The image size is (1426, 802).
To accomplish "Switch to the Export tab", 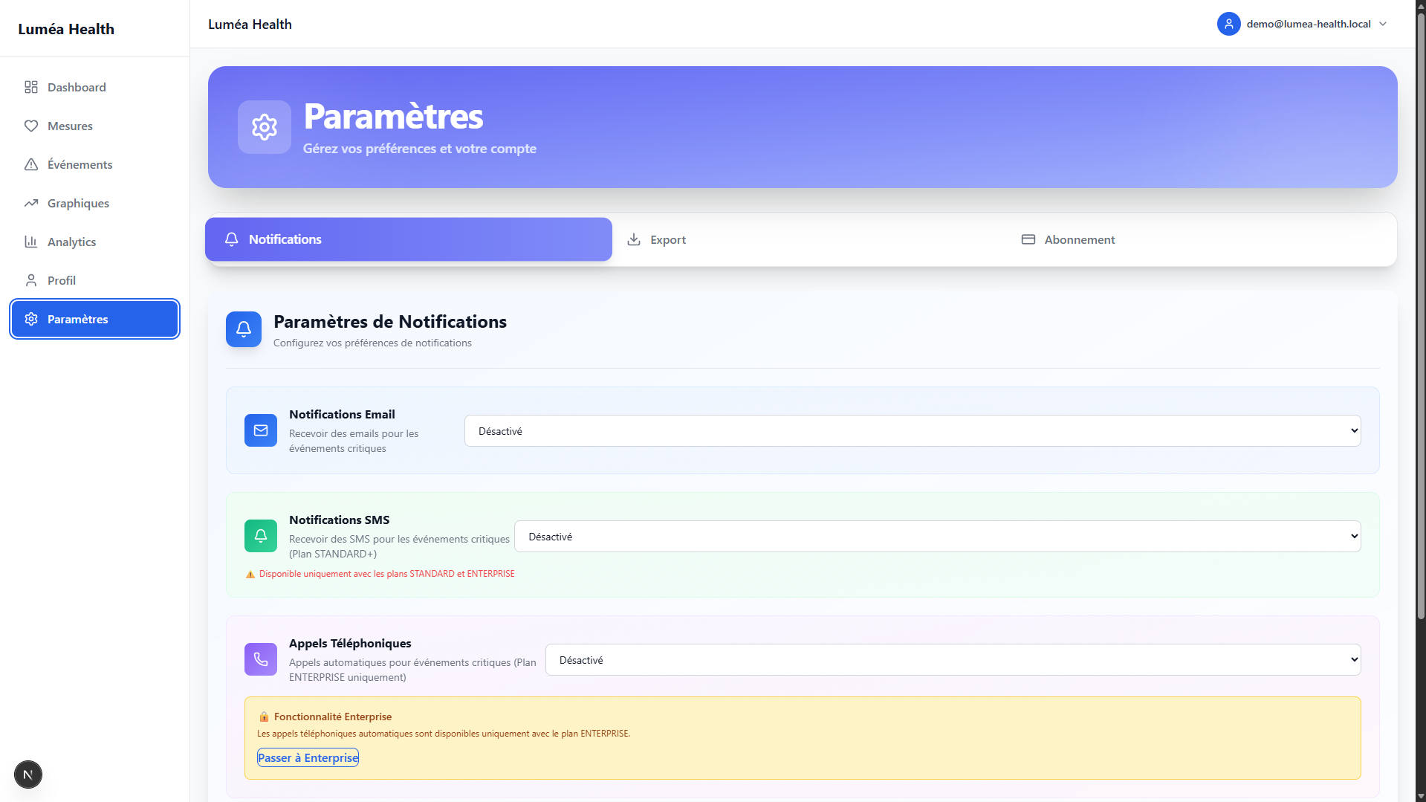I will point(657,239).
